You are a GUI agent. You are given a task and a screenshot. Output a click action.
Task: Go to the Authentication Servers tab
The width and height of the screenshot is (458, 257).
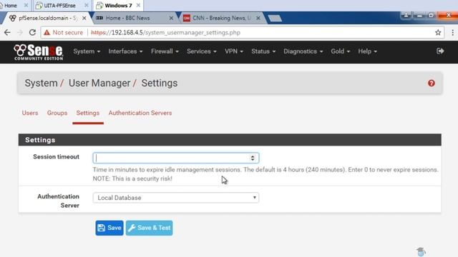[140, 113]
